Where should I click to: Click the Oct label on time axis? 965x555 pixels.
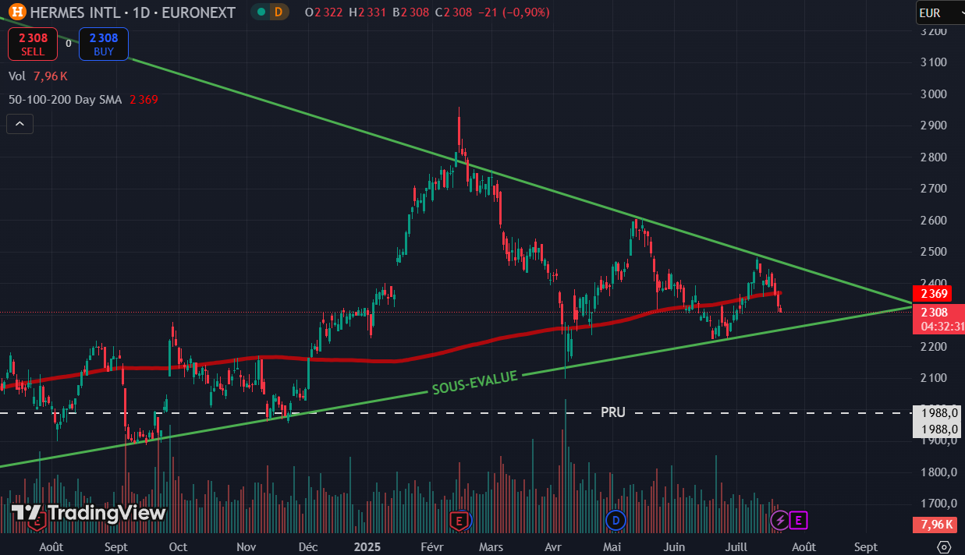(x=178, y=547)
